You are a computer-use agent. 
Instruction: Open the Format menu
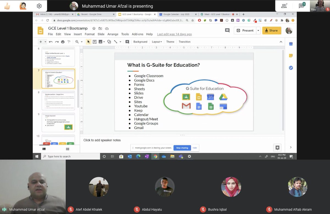coord(90,34)
